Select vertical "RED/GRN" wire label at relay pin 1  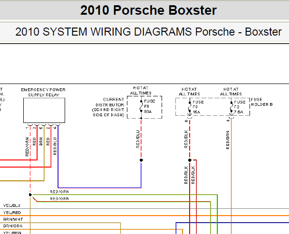point(27,147)
